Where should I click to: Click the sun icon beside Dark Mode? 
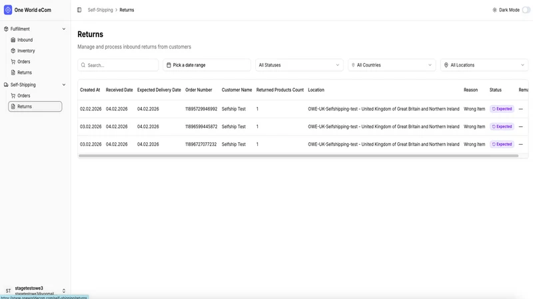pyautogui.click(x=494, y=10)
